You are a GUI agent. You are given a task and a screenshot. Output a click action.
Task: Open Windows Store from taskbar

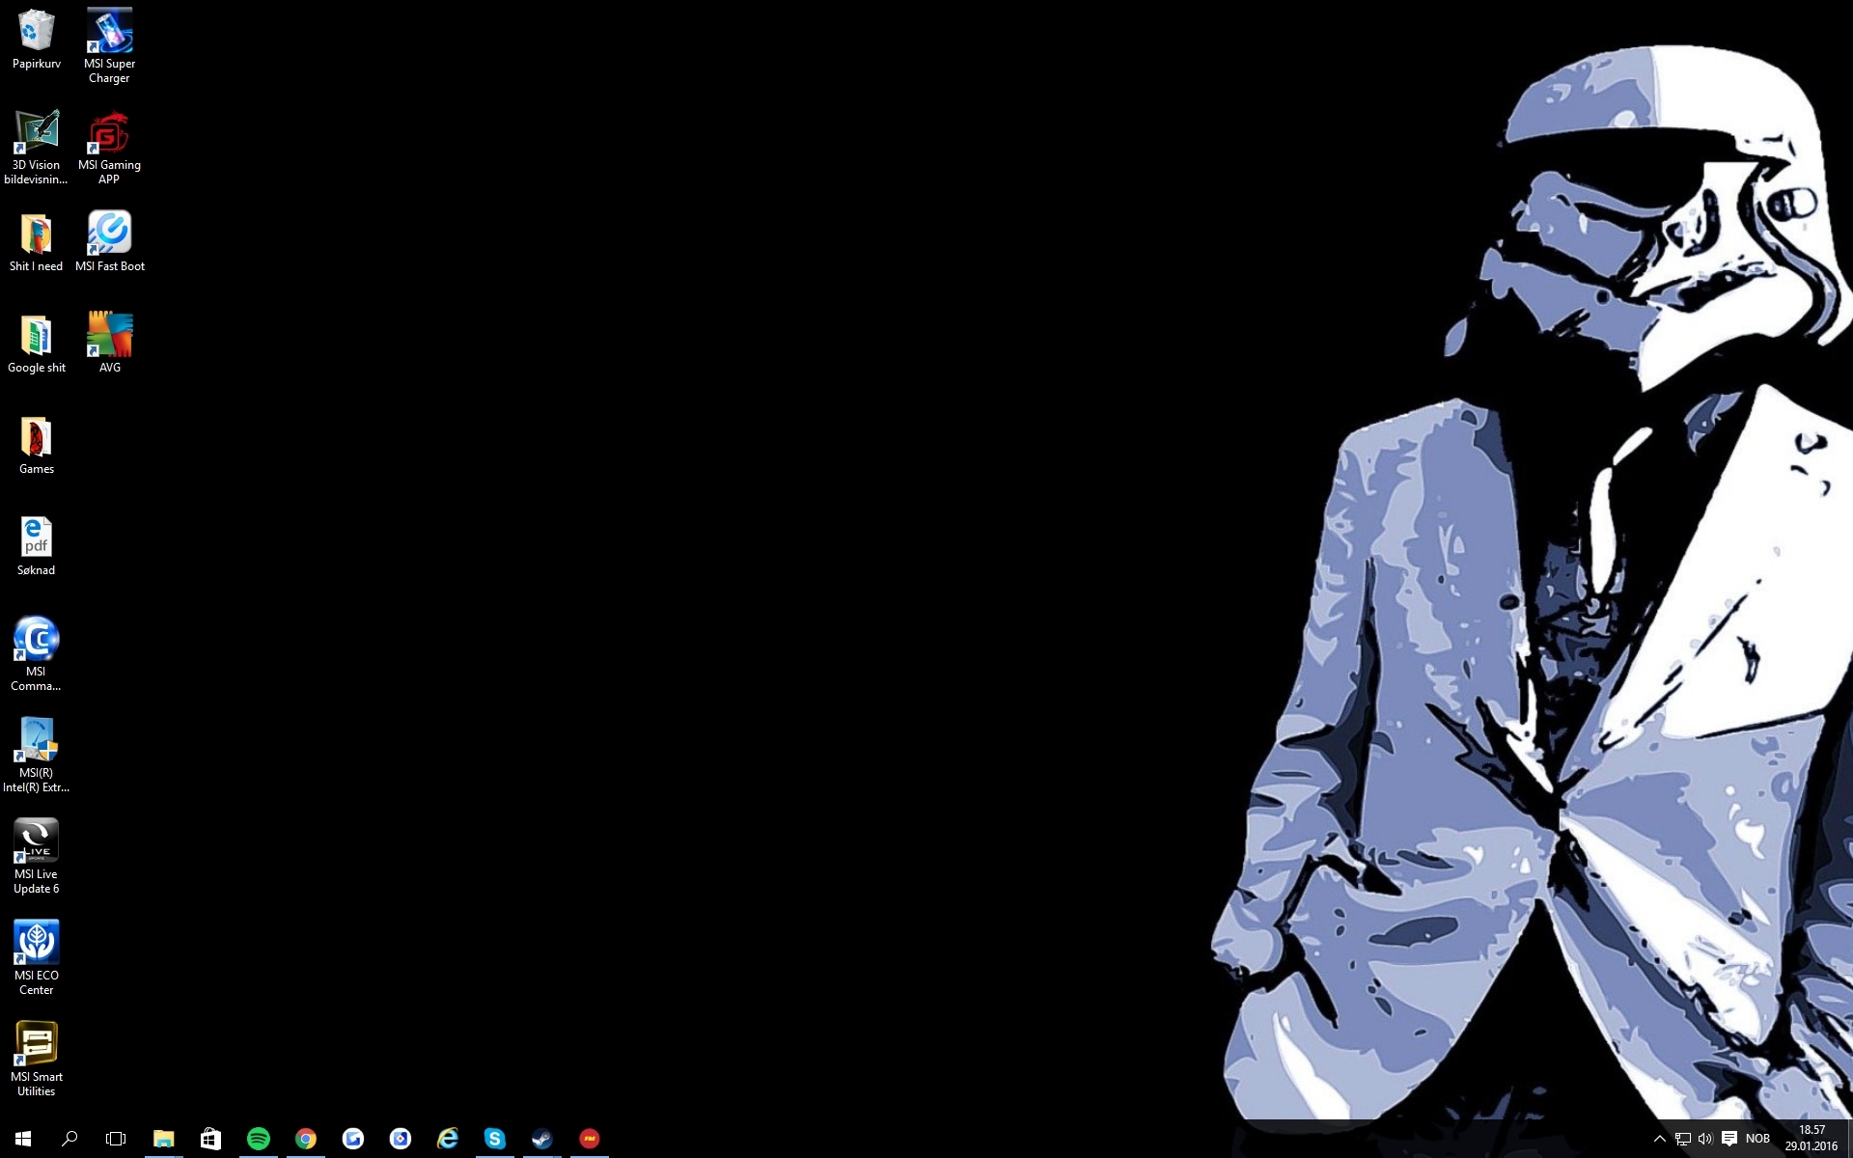tap(210, 1139)
